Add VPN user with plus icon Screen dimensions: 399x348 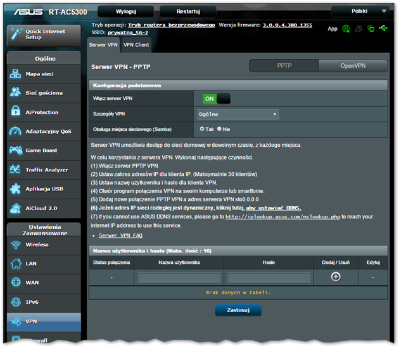point(336,277)
